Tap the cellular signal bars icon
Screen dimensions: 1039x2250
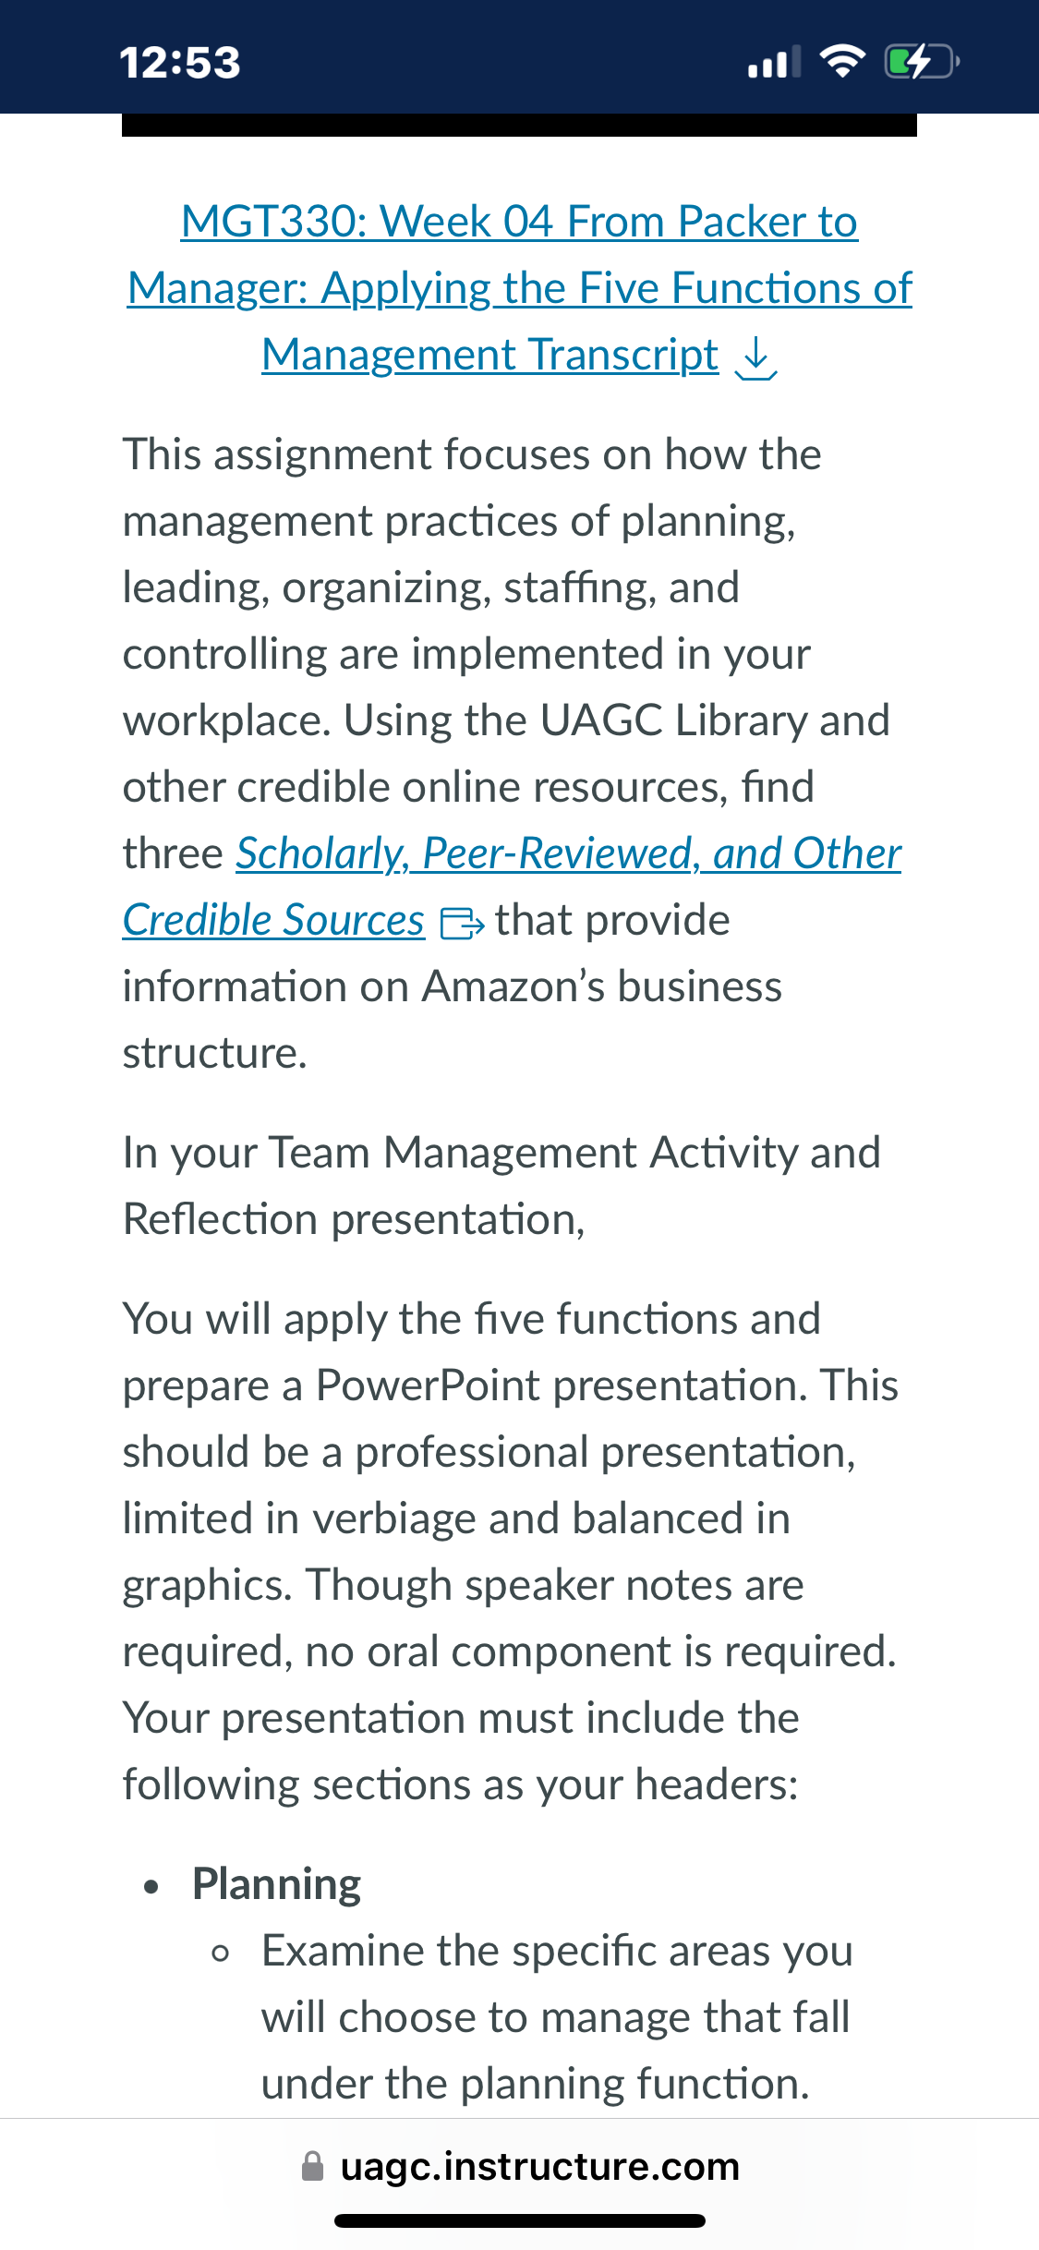pos(774,63)
